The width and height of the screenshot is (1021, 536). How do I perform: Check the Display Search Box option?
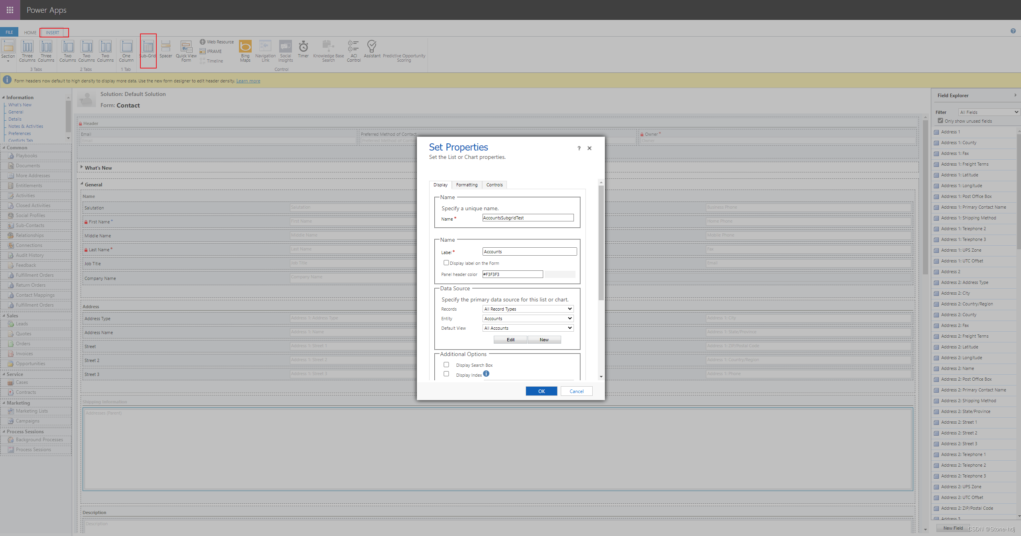pyautogui.click(x=446, y=365)
